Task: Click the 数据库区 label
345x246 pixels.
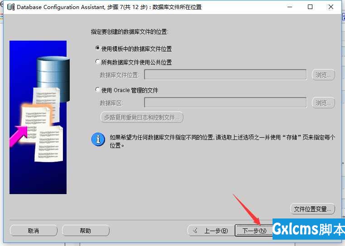Action: (x=111, y=103)
